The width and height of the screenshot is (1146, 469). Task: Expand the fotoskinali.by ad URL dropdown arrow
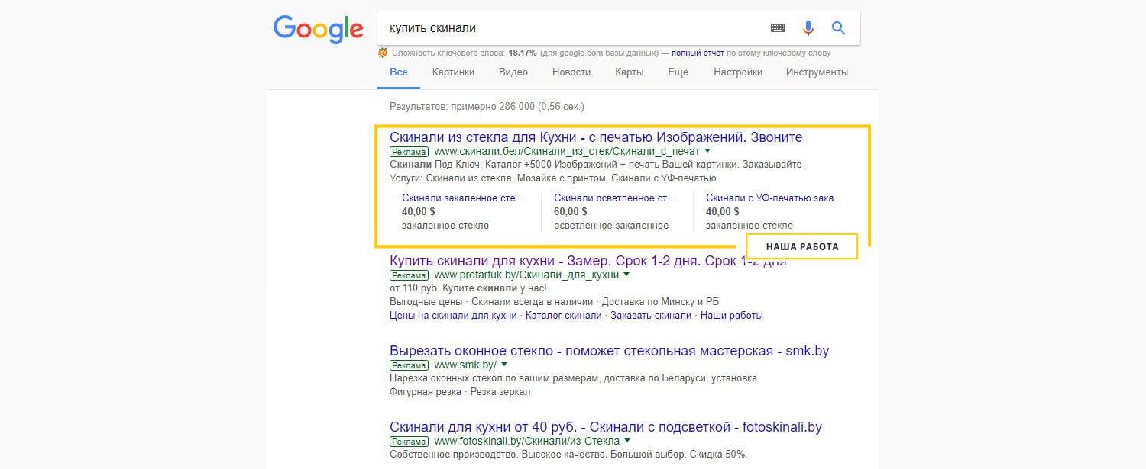(626, 441)
